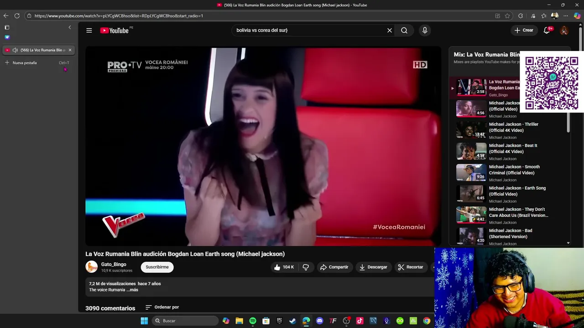The width and height of the screenshot is (584, 328).
Task: Open Microsoft Store from taskbar
Action: 266,321
